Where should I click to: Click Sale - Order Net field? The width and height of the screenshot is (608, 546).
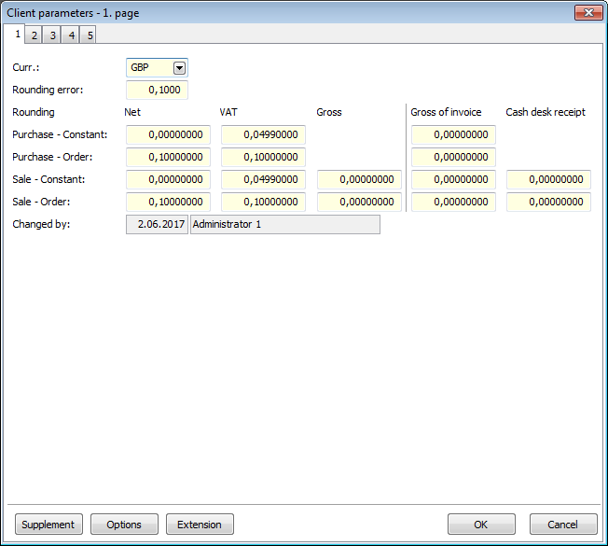point(168,202)
